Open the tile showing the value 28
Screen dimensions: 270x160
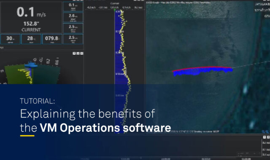point(31,39)
